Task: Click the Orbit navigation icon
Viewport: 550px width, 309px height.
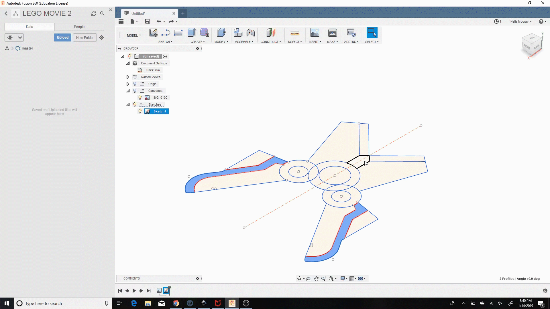Action: coord(299,279)
